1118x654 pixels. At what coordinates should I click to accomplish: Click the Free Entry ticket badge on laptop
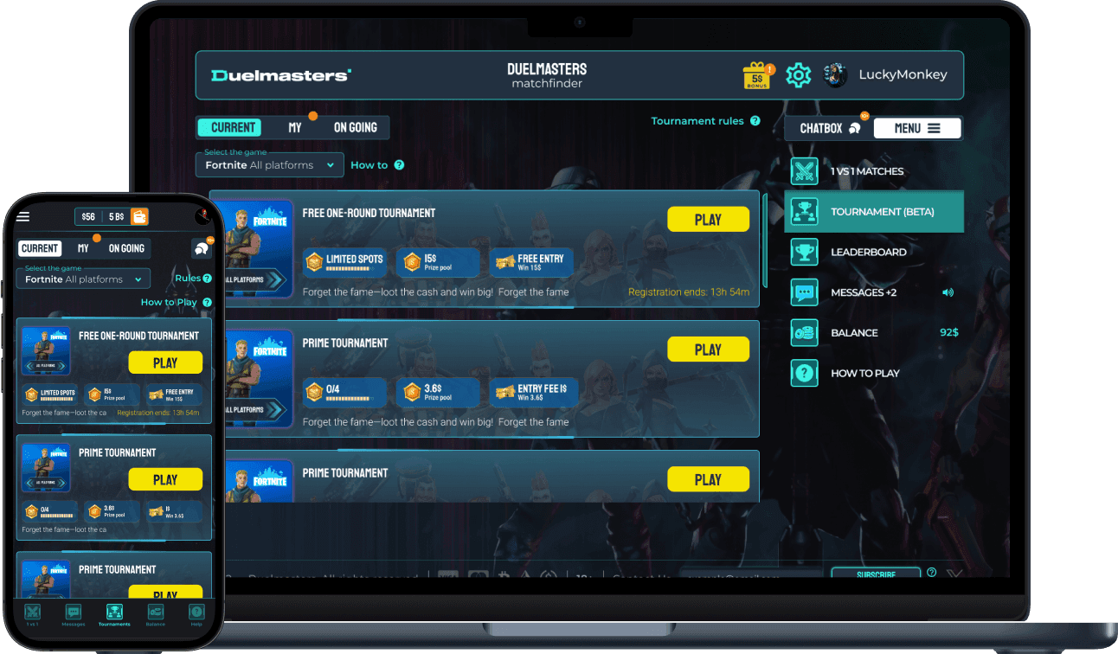(x=531, y=262)
